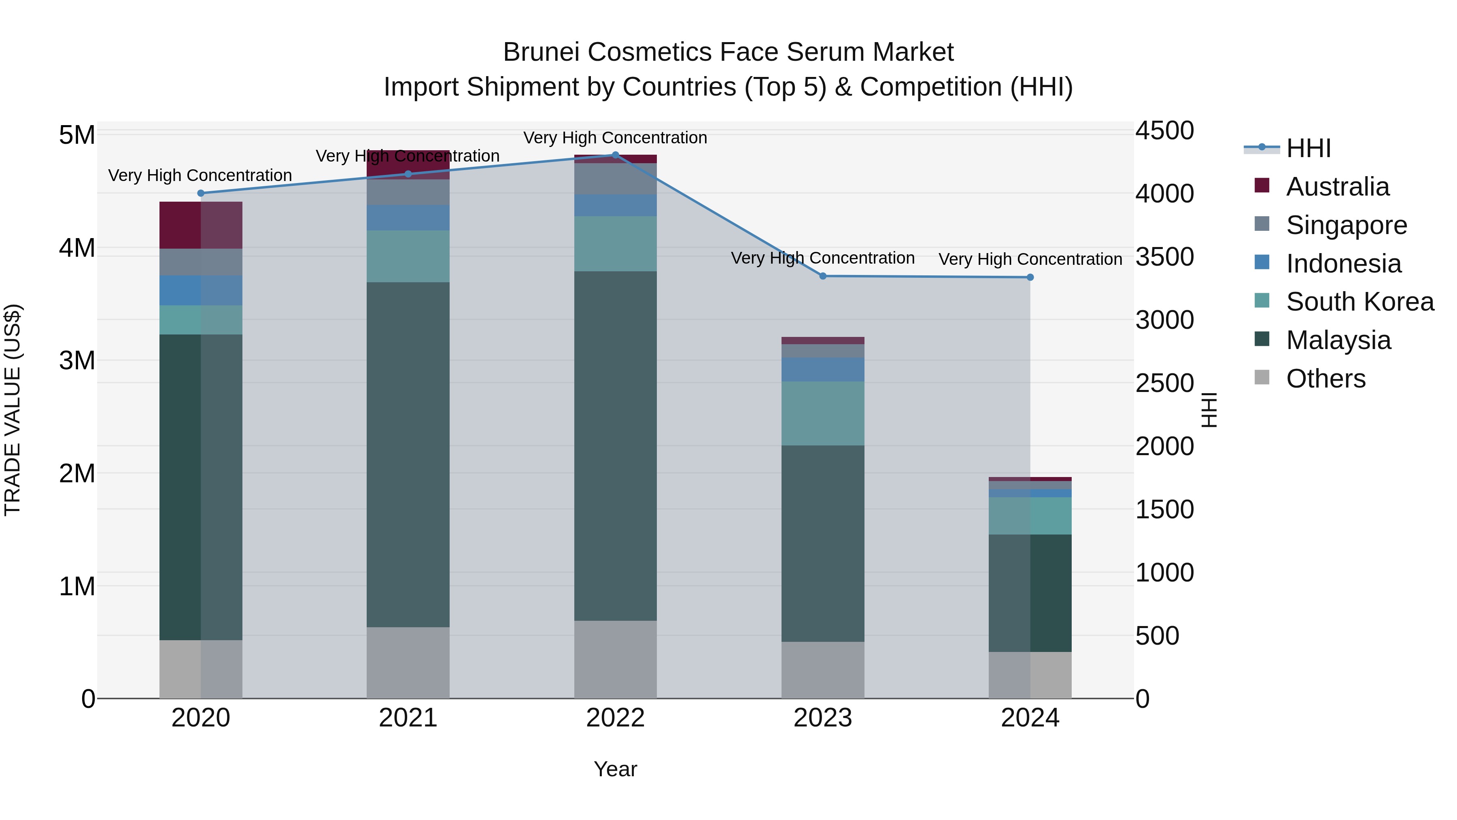Click the 2020 Very High Concentration annotation
The width and height of the screenshot is (1457, 820).
200,175
